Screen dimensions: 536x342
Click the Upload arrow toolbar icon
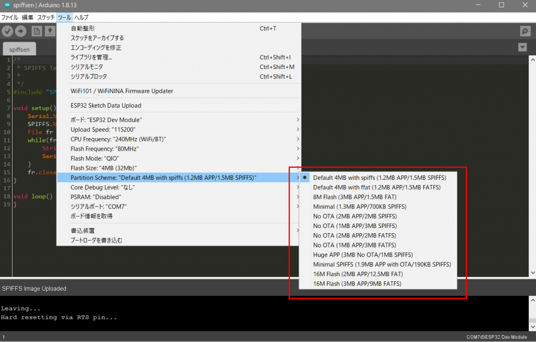click(21, 31)
